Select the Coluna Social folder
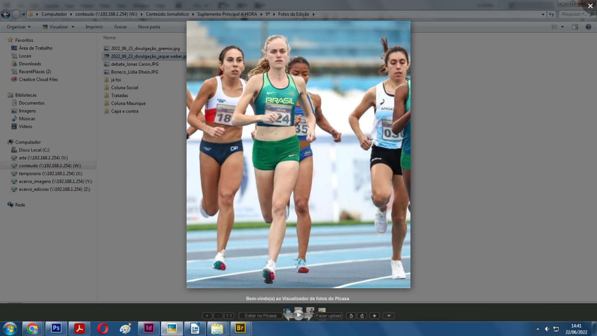The width and height of the screenshot is (597, 336). pyautogui.click(x=124, y=88)
